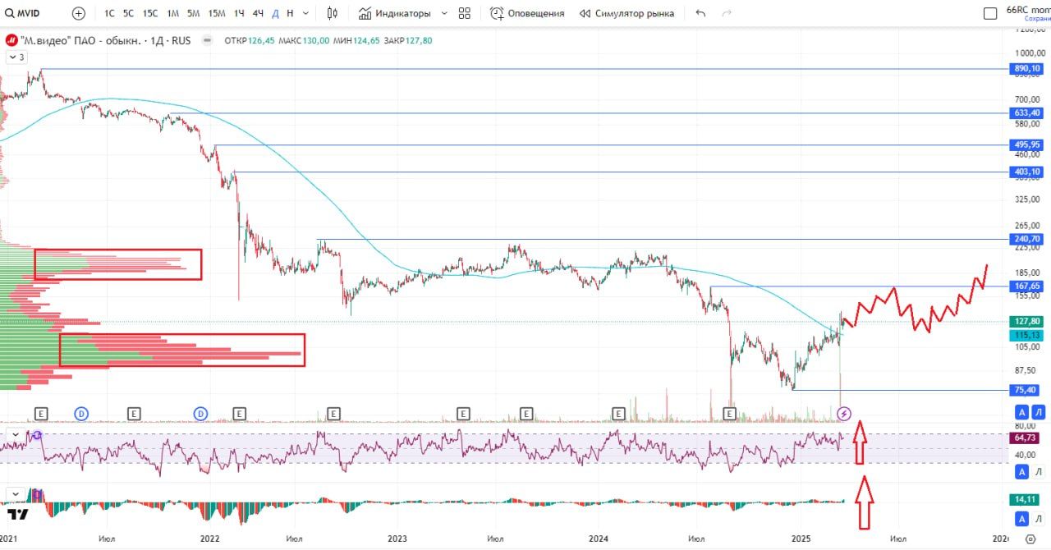The width and height of the screenshot is (1051, 550).
Task: Expand the timeframe dropdown chevron after Н
Action: pyautogui.click(x=306, y=13)
